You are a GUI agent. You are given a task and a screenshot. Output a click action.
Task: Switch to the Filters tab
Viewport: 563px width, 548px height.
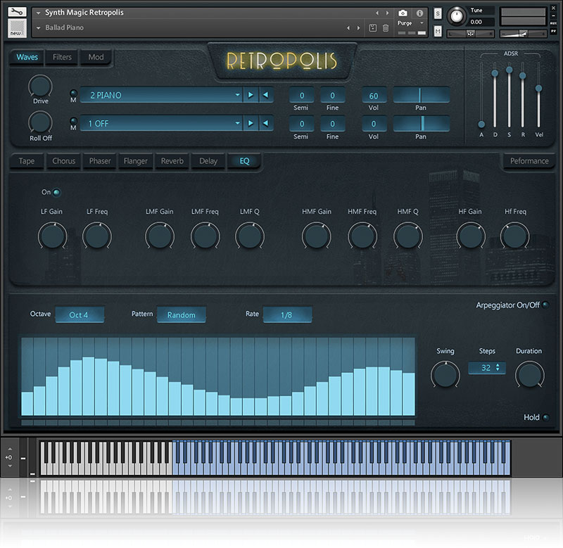tap(62, 58)
